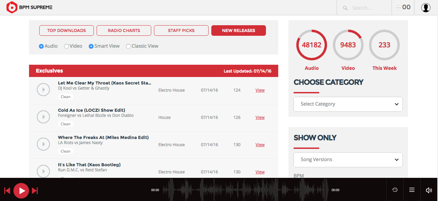Open the user profile avatar icon
Screen dimensions: 438x201
(426, 7)
